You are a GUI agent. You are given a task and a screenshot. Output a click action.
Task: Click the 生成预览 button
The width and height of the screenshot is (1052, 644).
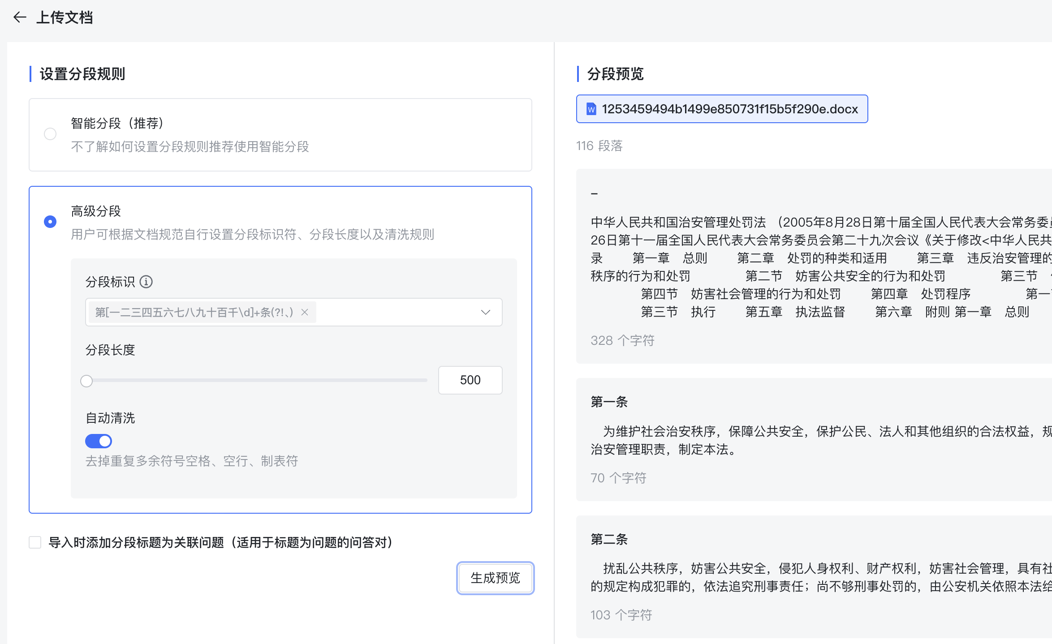(495, 578)
